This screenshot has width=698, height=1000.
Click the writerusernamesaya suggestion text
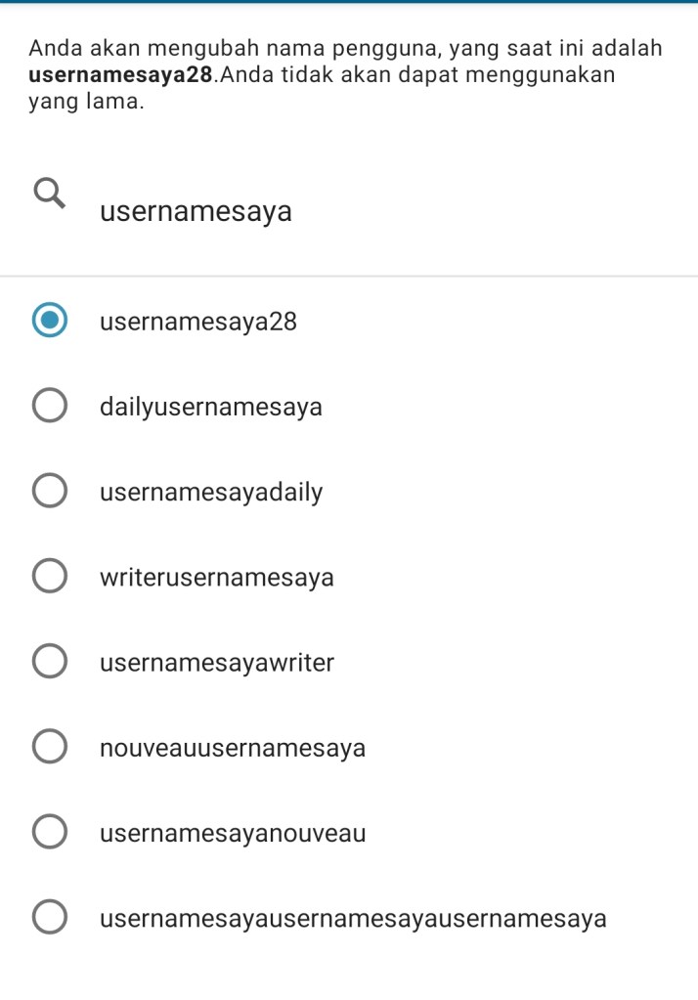click(217, 578)
